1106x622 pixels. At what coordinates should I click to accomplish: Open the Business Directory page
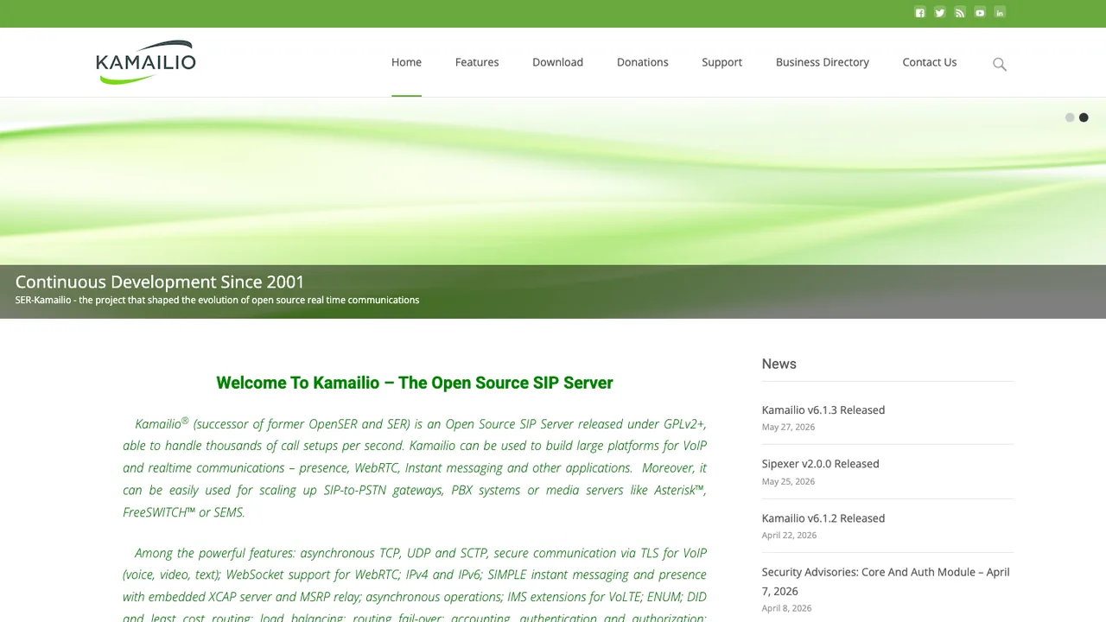pyautogui.click(x=823, y=62)
